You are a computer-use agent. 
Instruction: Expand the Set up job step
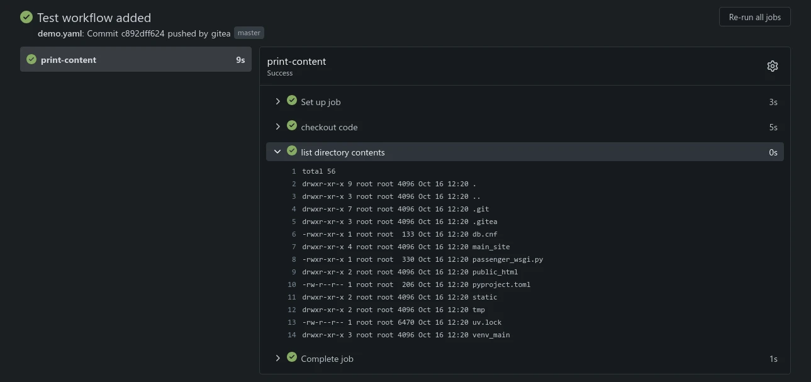pos(277,101)
